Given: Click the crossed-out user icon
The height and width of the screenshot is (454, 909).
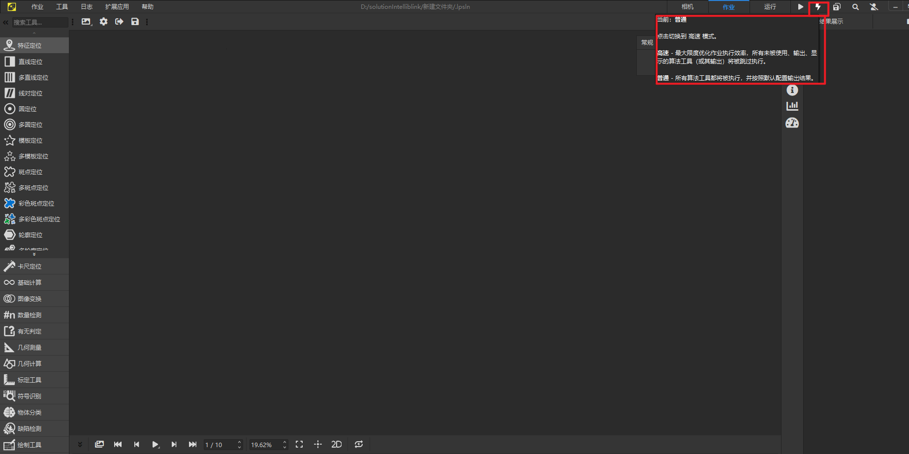Looking at the screenshot, I should tap(874, 7).
